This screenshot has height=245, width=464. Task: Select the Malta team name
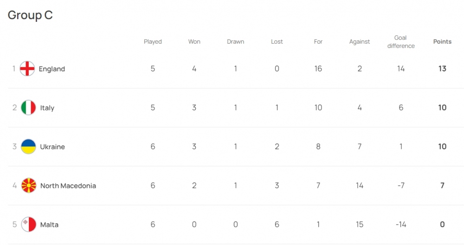(49, 225)
